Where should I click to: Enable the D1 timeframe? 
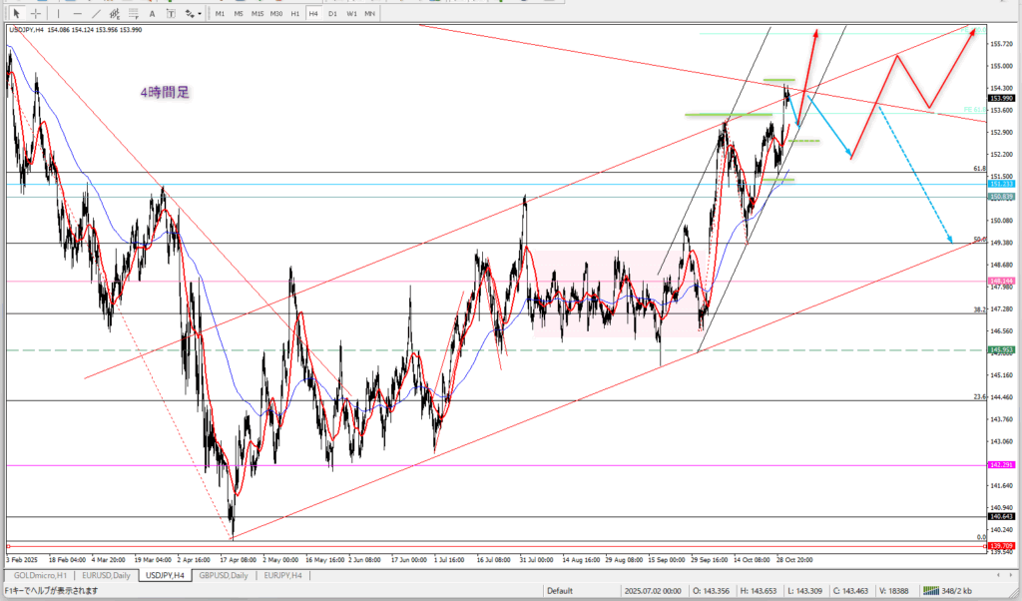pos(332,13)
